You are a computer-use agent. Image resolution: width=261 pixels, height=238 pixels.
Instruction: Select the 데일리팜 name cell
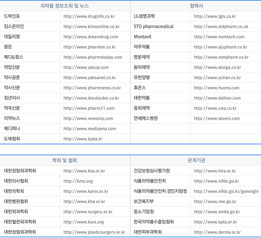point(12,37)
